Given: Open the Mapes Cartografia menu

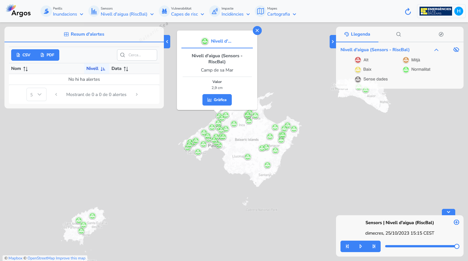Looking at the screenshot, I should pyautogui.click(x=276, y=11).
